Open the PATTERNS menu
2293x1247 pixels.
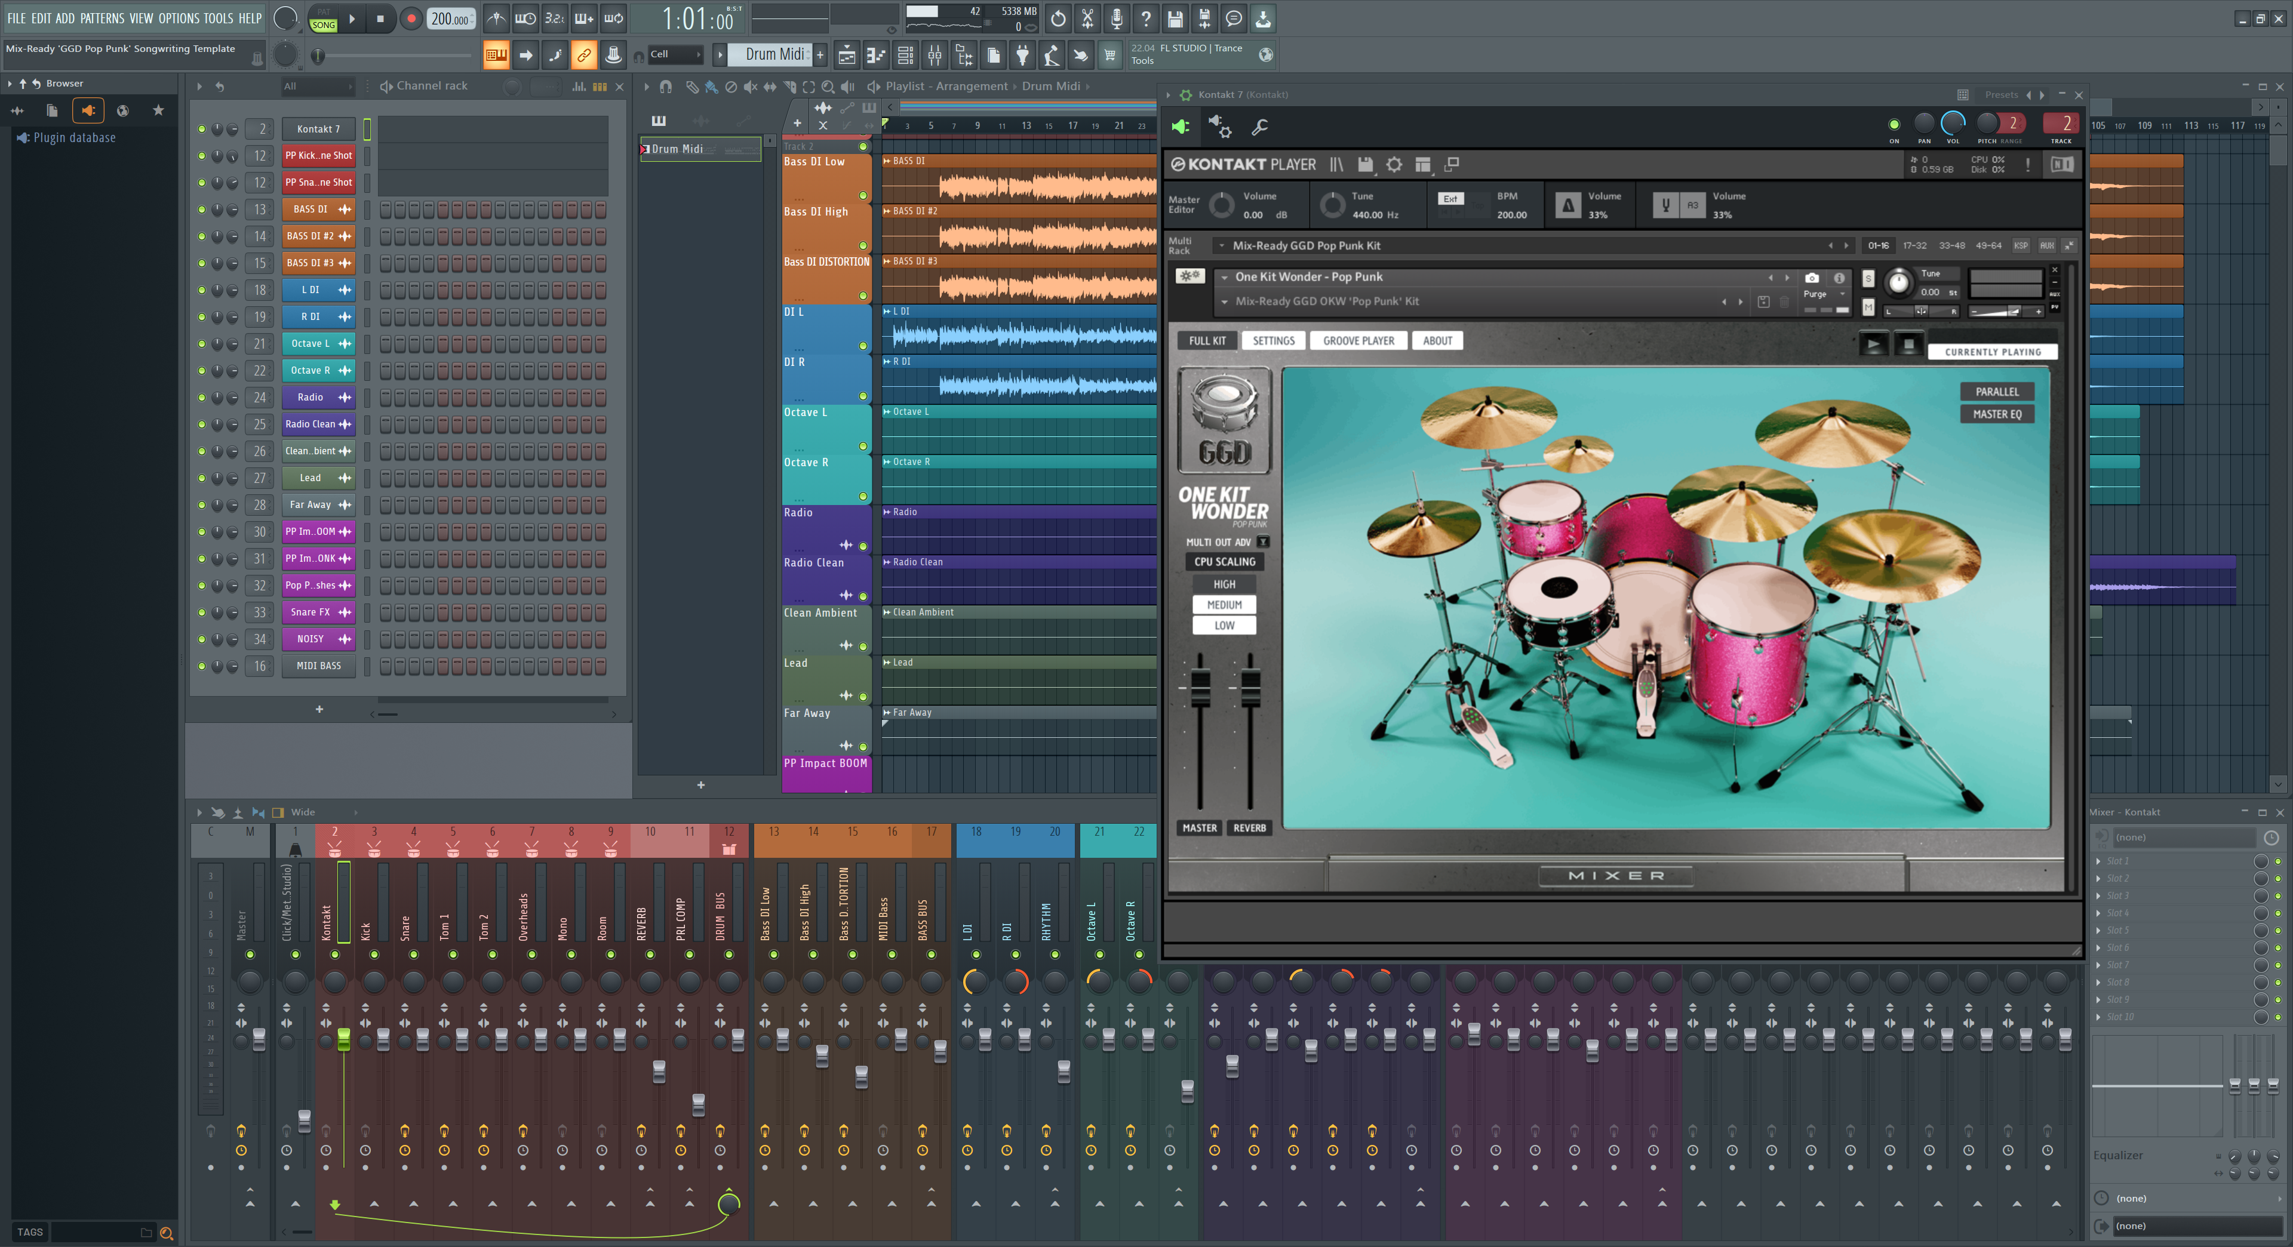(x=102, y=18)
